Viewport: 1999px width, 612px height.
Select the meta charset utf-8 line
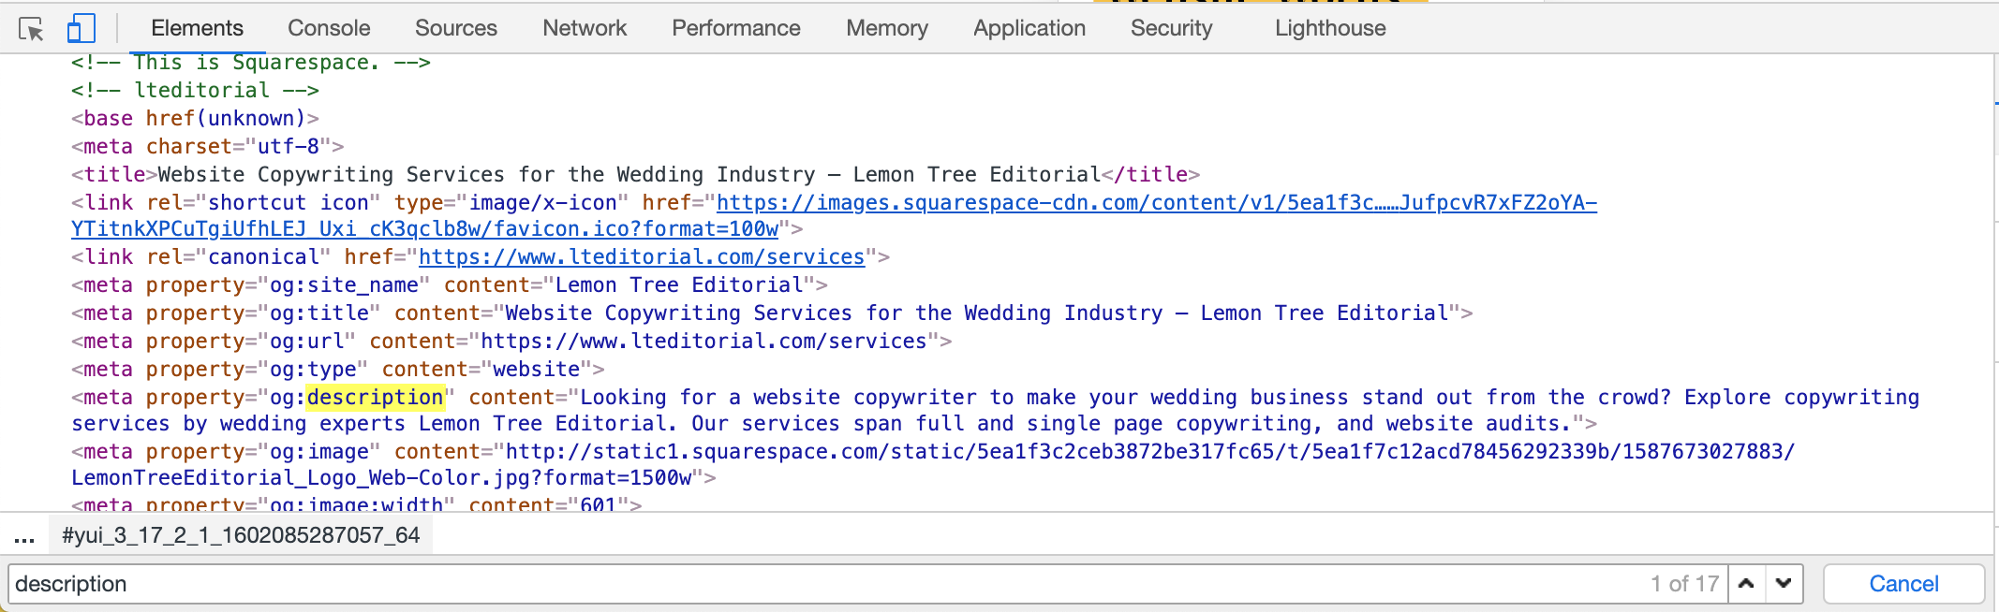click(x=207, y=146)
